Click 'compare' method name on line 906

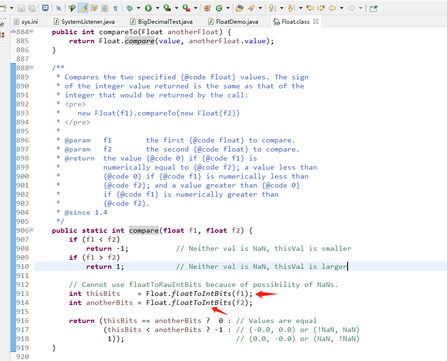pyautogui.click(x=144, y=230)
